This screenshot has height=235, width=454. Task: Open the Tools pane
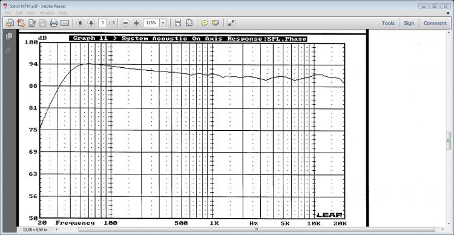tap(388, 23)
